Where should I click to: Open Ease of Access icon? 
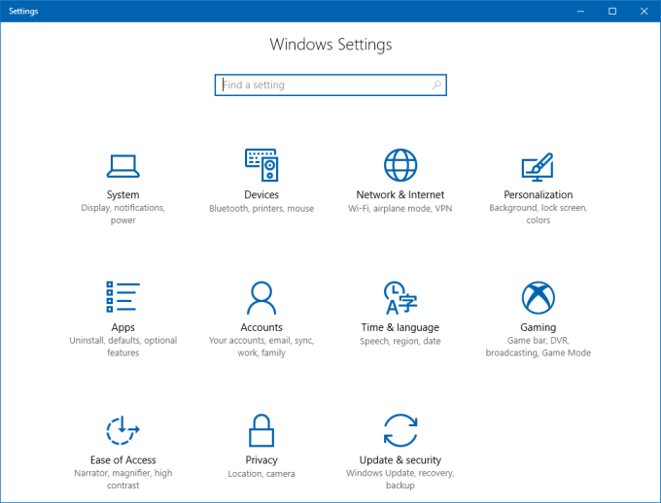[x=122, y=430]
